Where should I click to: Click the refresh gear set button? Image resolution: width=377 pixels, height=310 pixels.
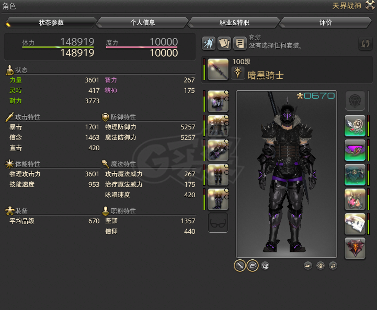tap(365, 43)
